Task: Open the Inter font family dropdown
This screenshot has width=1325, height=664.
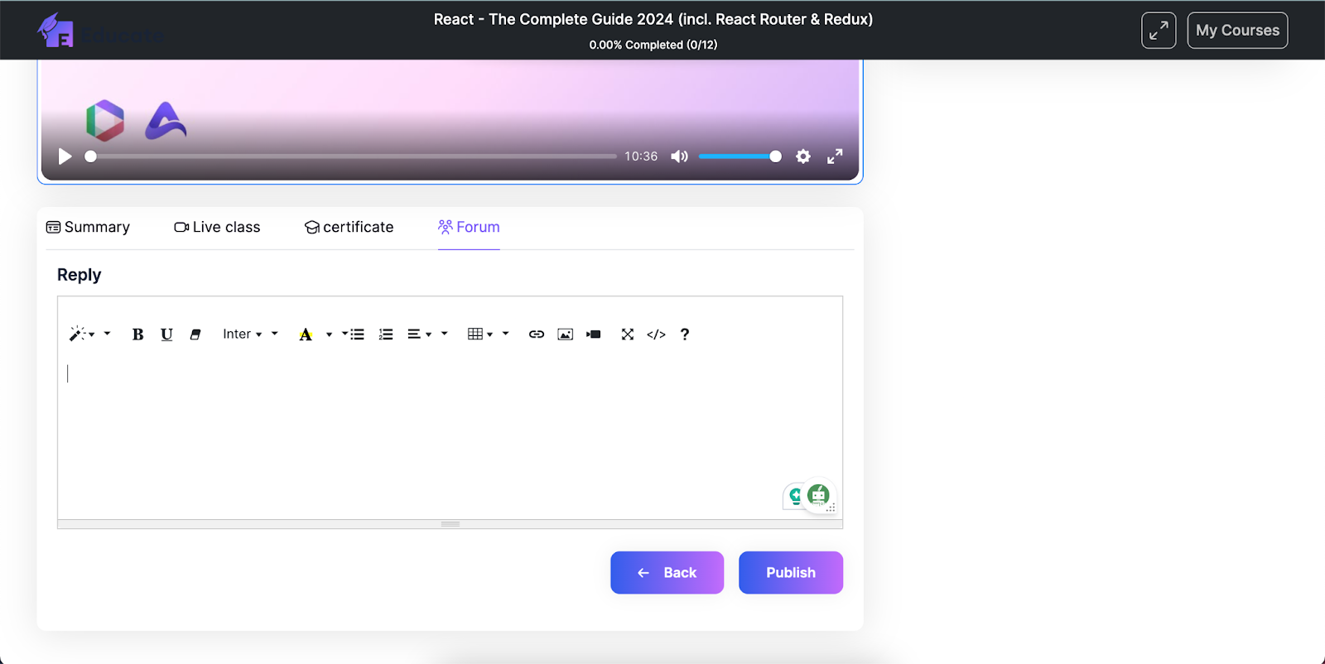Action: point(242,334)
